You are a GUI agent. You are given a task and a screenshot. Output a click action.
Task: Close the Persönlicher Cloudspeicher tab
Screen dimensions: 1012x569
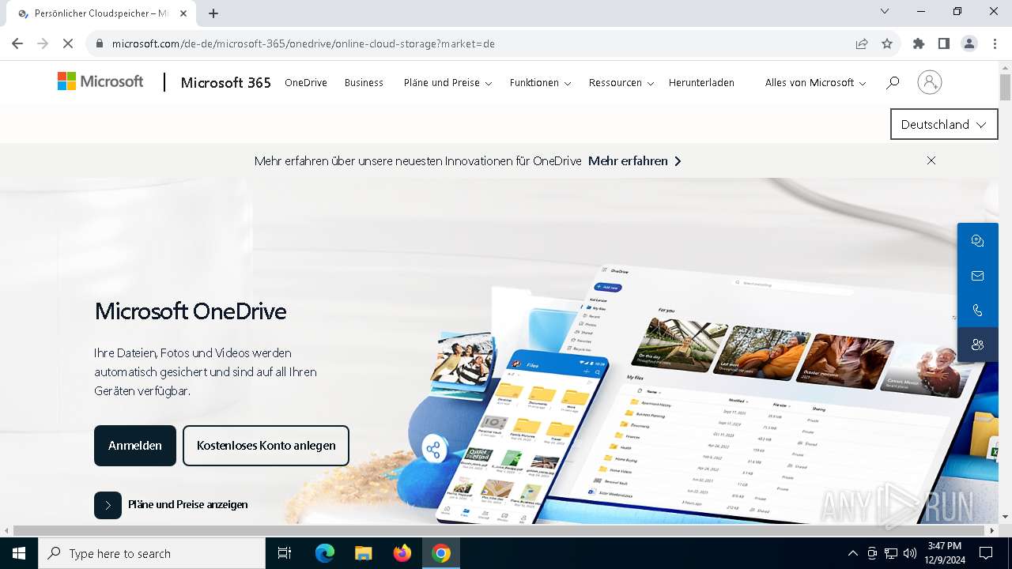tap(184, 13)
